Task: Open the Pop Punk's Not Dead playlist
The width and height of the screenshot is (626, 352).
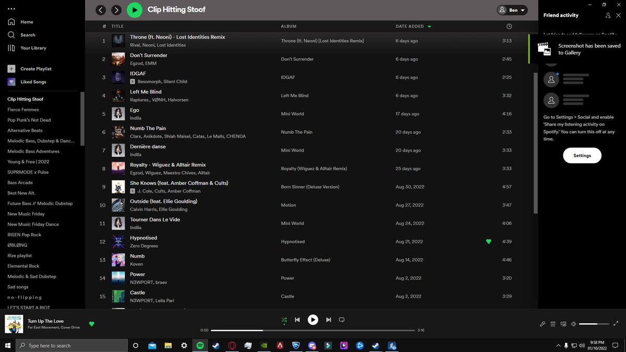Action: 29,120
